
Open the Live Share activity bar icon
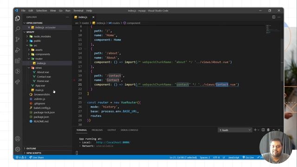click(x=18, y=82)
